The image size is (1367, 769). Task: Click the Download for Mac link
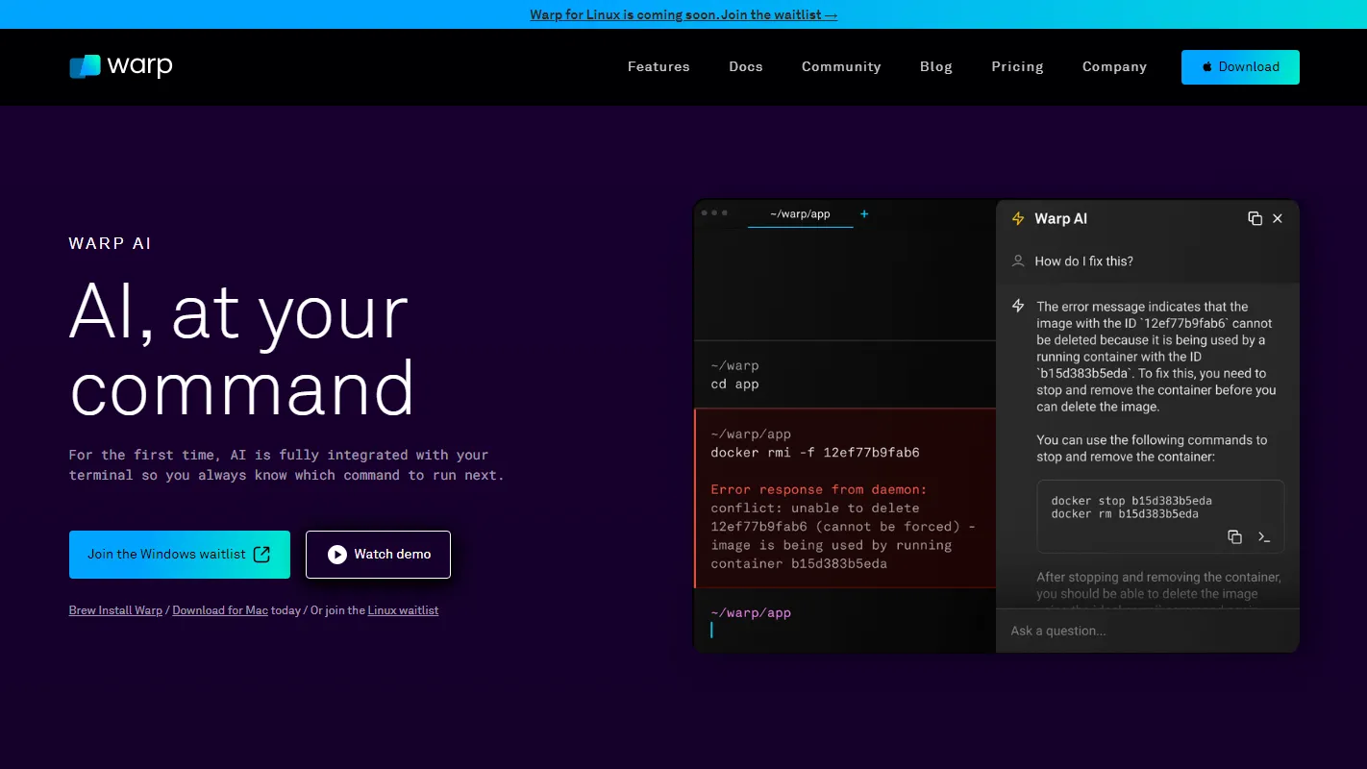click(x=220, y=610)
